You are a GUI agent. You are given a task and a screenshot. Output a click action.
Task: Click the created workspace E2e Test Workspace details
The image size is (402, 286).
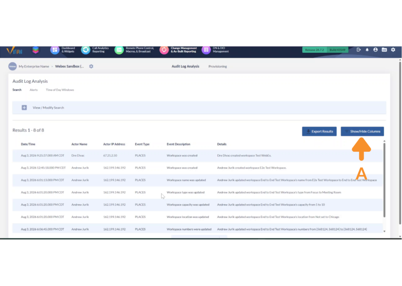252,168
